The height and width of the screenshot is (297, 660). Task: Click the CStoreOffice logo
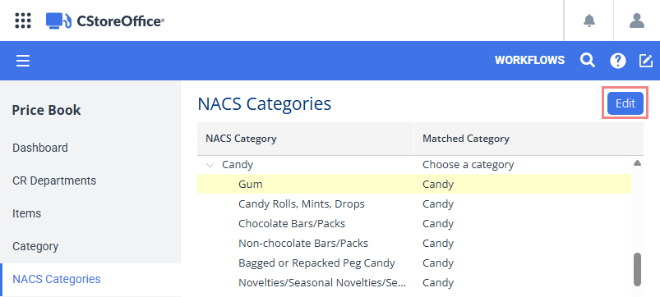pyautogui.click(x=105, y=21)
